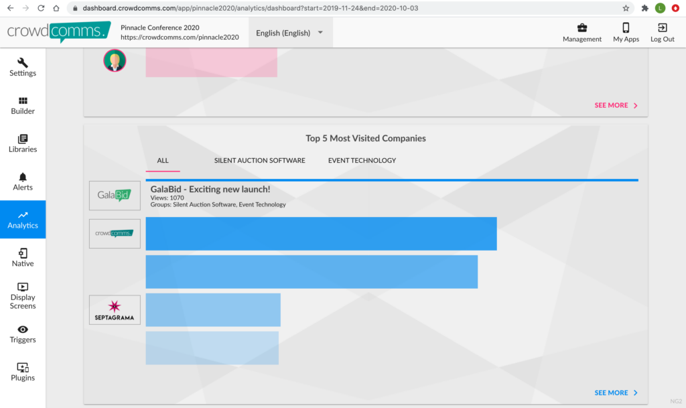Select Analytics in the sidebar
The height and width of the screenshot is (408, 686).
tap(23, 220)
